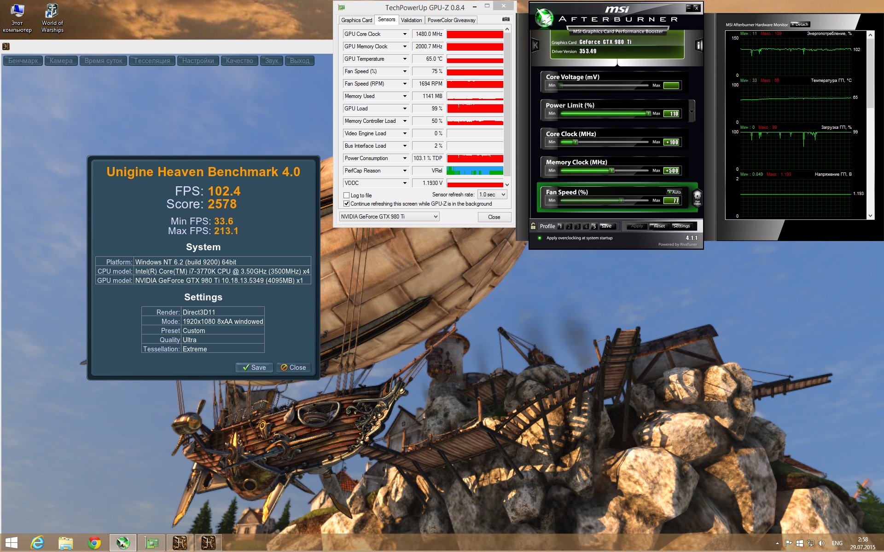Open the Sensor refresh rate dropdown
Image resolution: width=884 pixels, height=552 pixels.
click(x=492, y=195)
